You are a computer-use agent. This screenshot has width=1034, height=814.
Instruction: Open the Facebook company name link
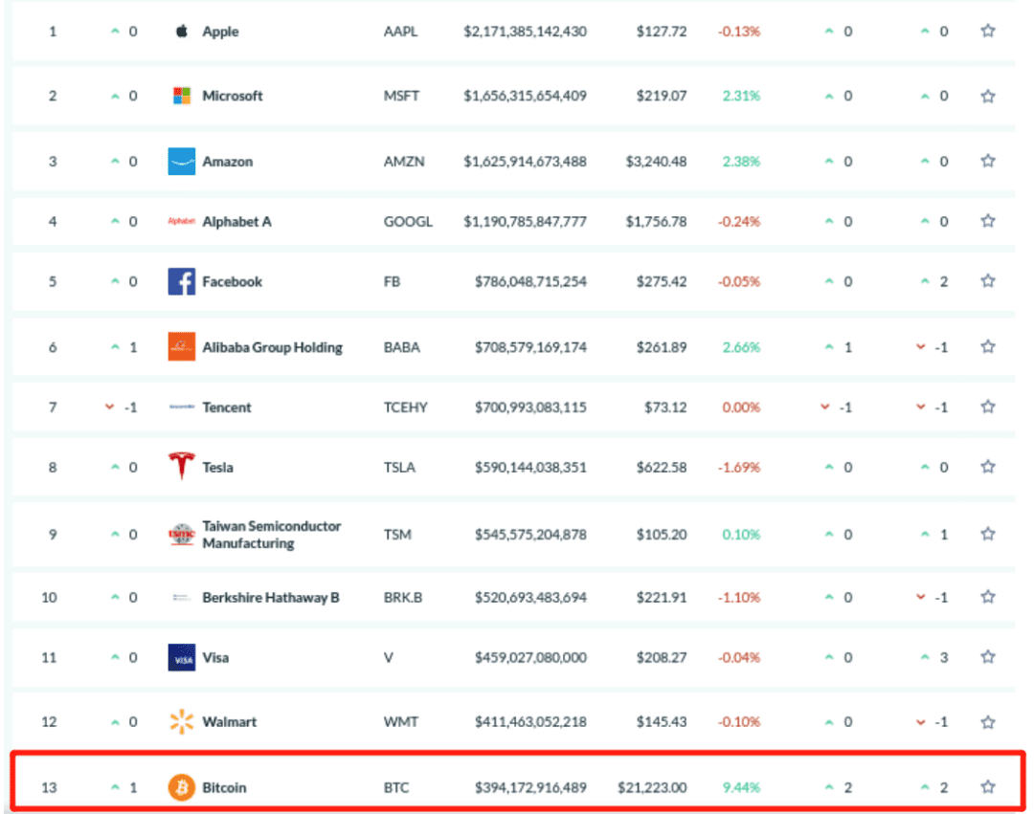click(232, 281)
